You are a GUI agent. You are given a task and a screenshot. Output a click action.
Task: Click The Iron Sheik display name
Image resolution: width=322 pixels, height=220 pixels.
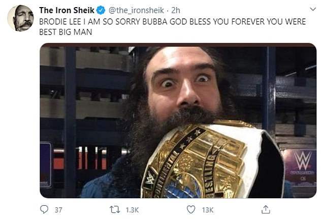67,10
